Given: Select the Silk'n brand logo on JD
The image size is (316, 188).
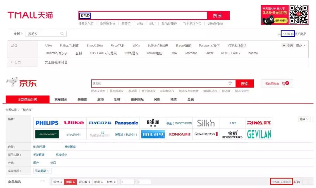Looking at the screenshot, I should tap(206, 123).
